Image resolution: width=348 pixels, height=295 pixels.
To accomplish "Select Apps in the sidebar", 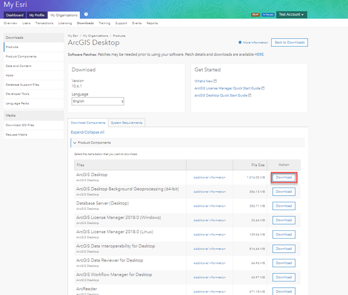I will (x=33, y=75).
